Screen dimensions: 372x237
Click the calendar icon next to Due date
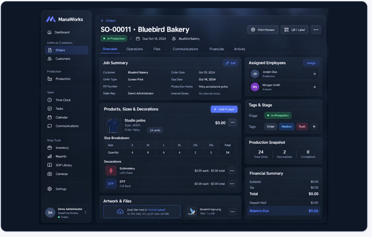point(138,38)
